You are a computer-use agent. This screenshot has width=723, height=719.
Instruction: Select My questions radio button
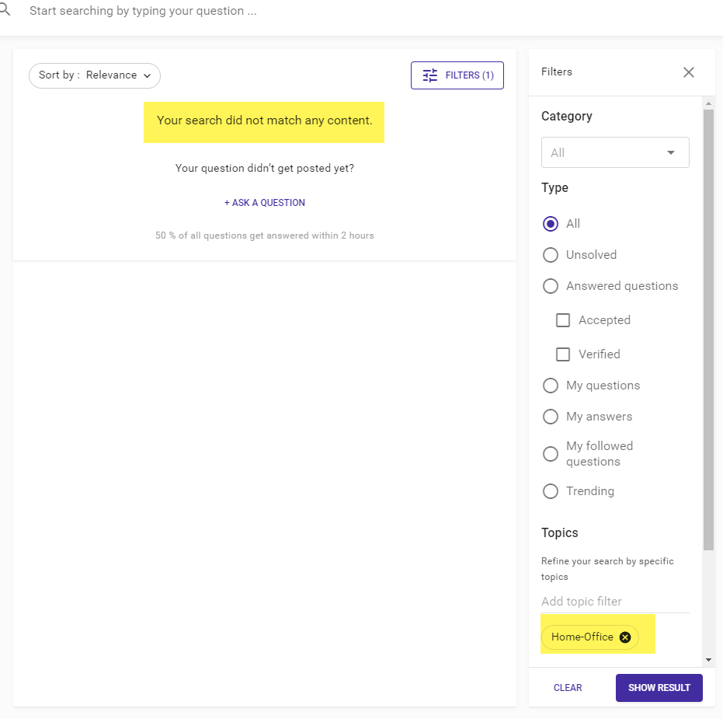pyautogui.click(x=551, y=386)
